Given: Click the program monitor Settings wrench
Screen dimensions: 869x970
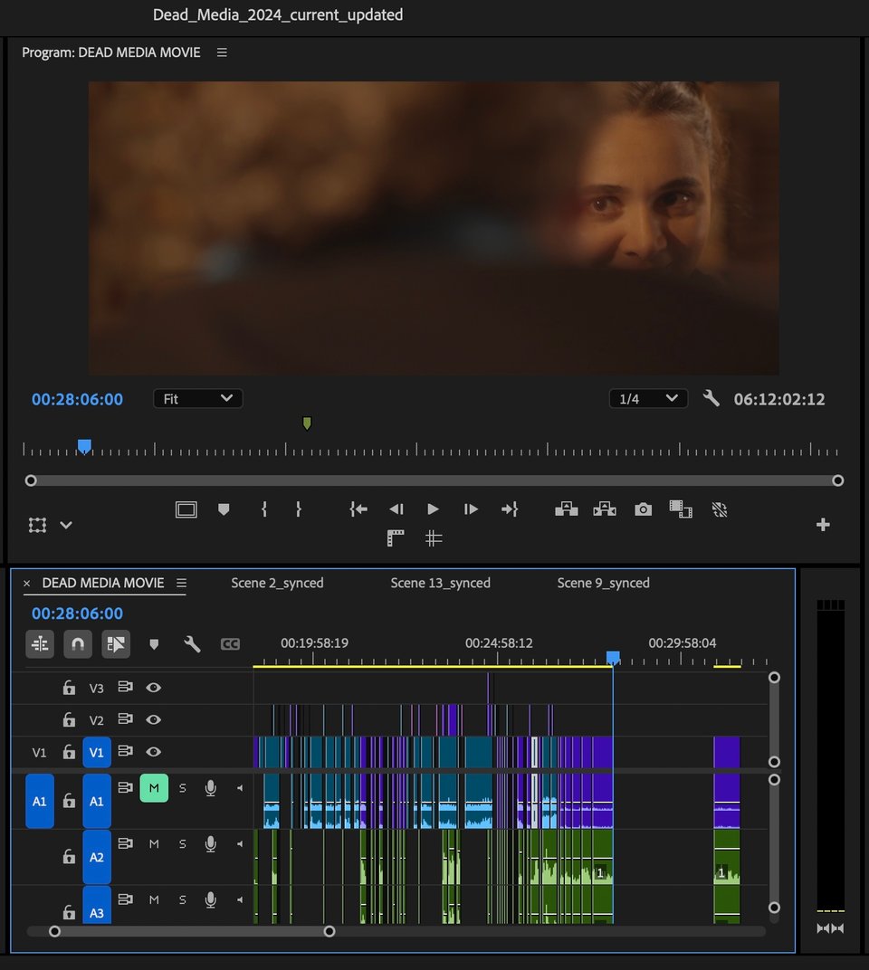Looking at the screenshot, I should pyautogui.click(x=711, y=398).
